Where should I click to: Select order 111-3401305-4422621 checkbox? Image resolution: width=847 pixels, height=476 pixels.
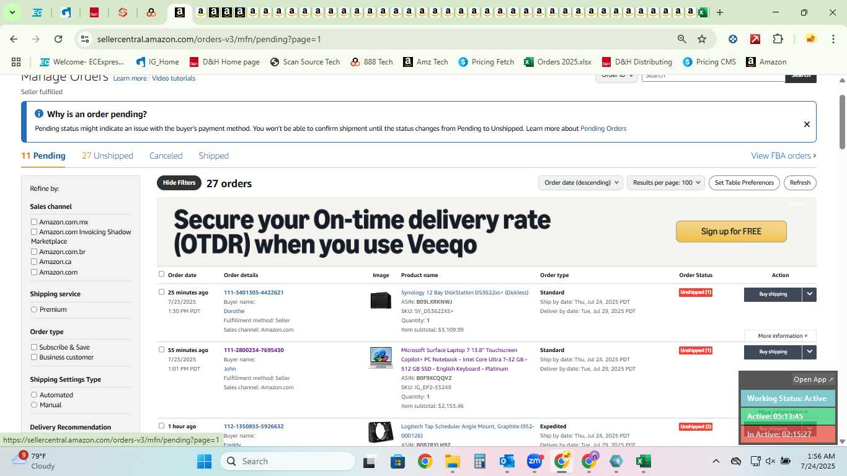[162, 292]
